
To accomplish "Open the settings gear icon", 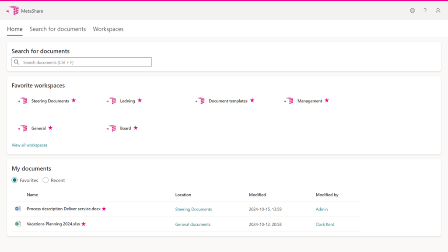I will (x=412, y=10).
